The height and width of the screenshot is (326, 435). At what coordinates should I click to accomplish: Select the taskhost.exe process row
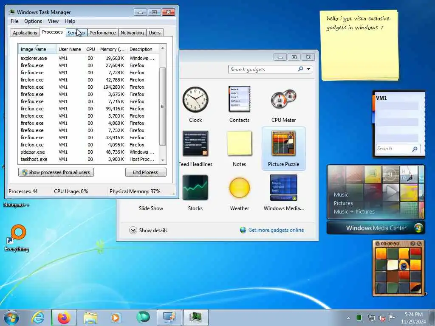click(x=89, y=159)
